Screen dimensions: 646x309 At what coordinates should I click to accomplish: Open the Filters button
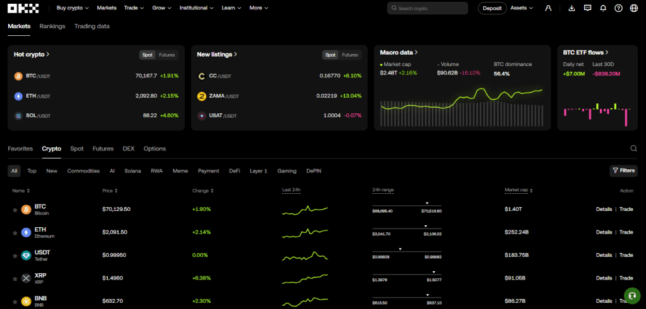coord(624,171)
